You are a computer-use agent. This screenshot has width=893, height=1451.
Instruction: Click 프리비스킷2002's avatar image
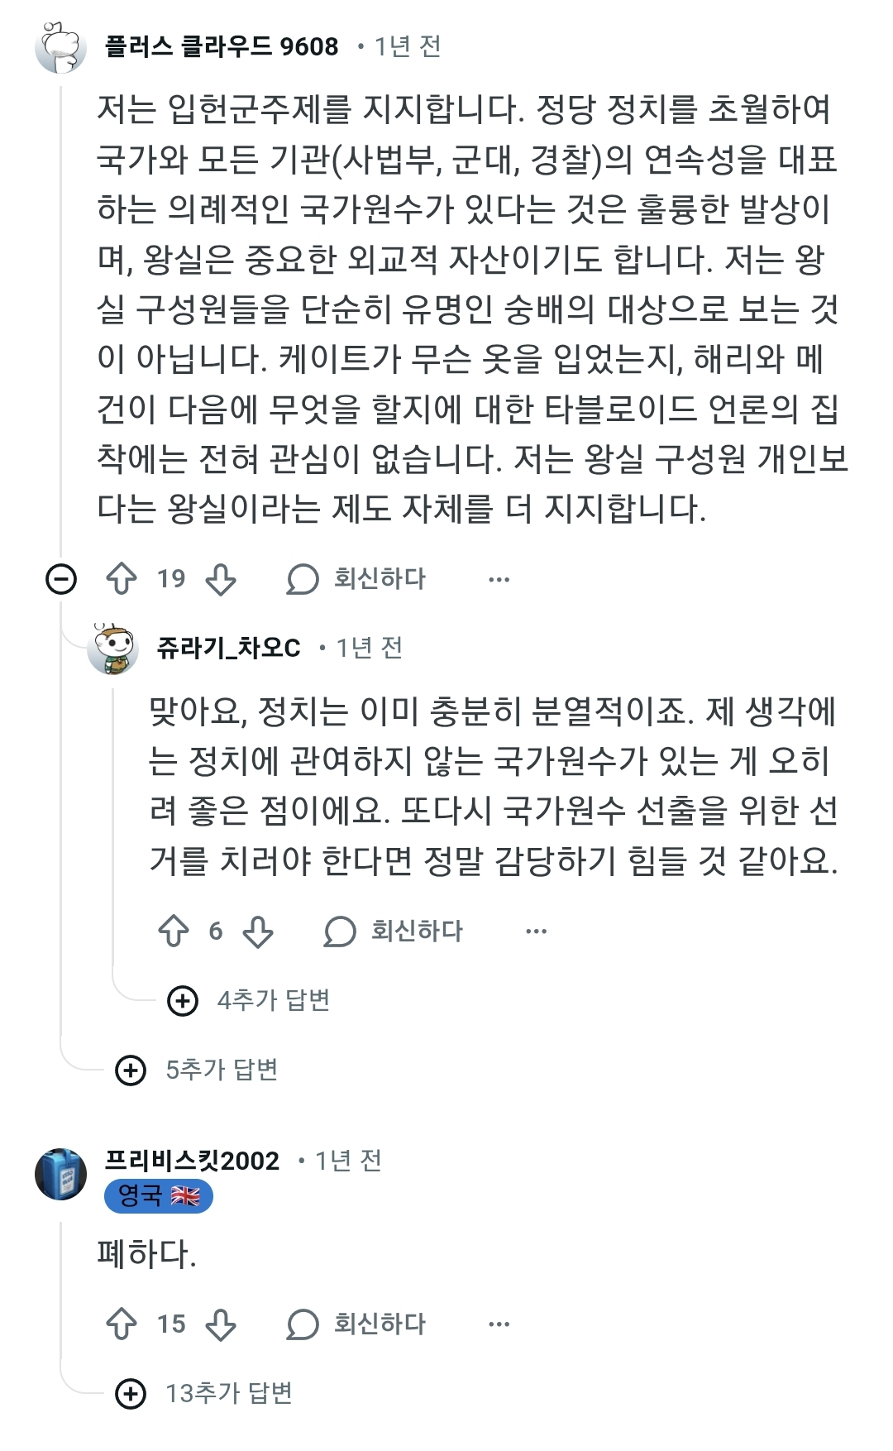click(x=61, y=1173)
